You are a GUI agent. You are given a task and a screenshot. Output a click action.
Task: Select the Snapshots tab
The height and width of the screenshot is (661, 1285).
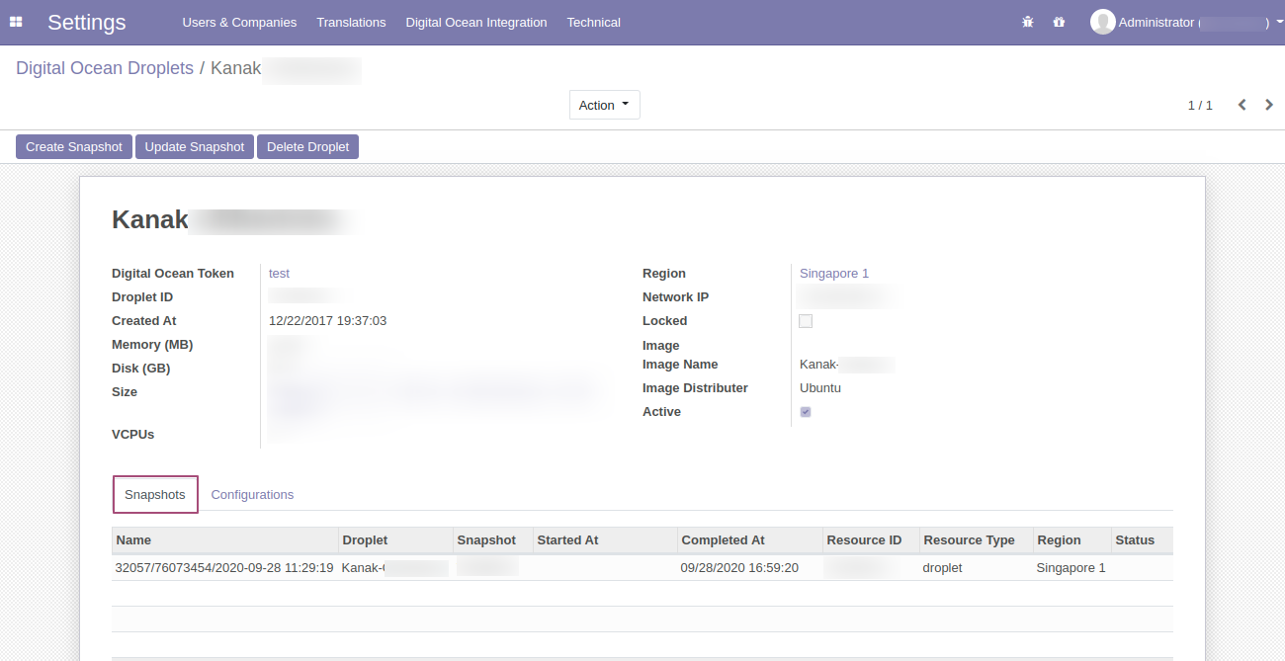155,494
